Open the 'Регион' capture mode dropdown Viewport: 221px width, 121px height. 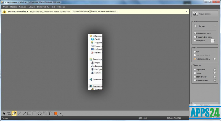205,26
